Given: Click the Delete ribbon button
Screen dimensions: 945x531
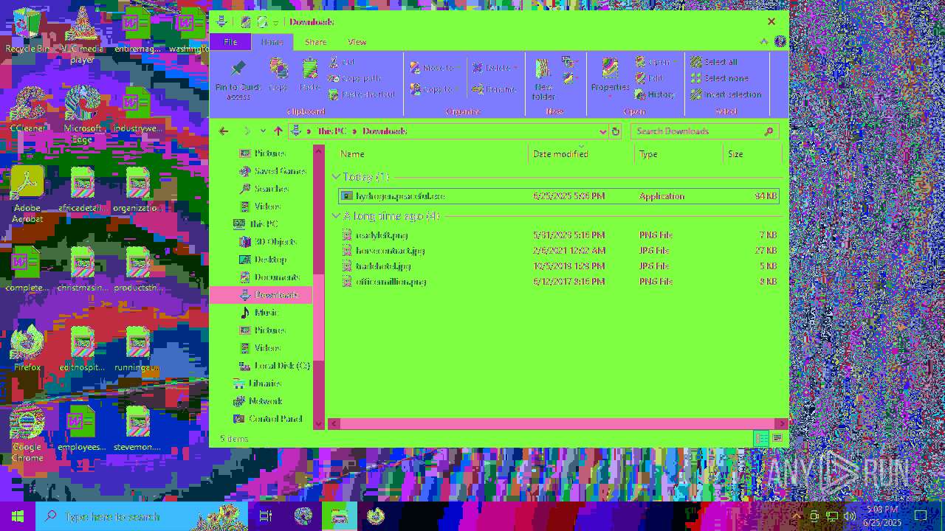Looking at the screenshot, I should tap(495, 68).
